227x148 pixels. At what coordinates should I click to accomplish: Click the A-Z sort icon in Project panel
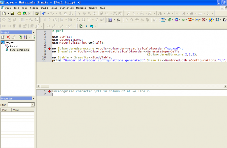(25, 37)
